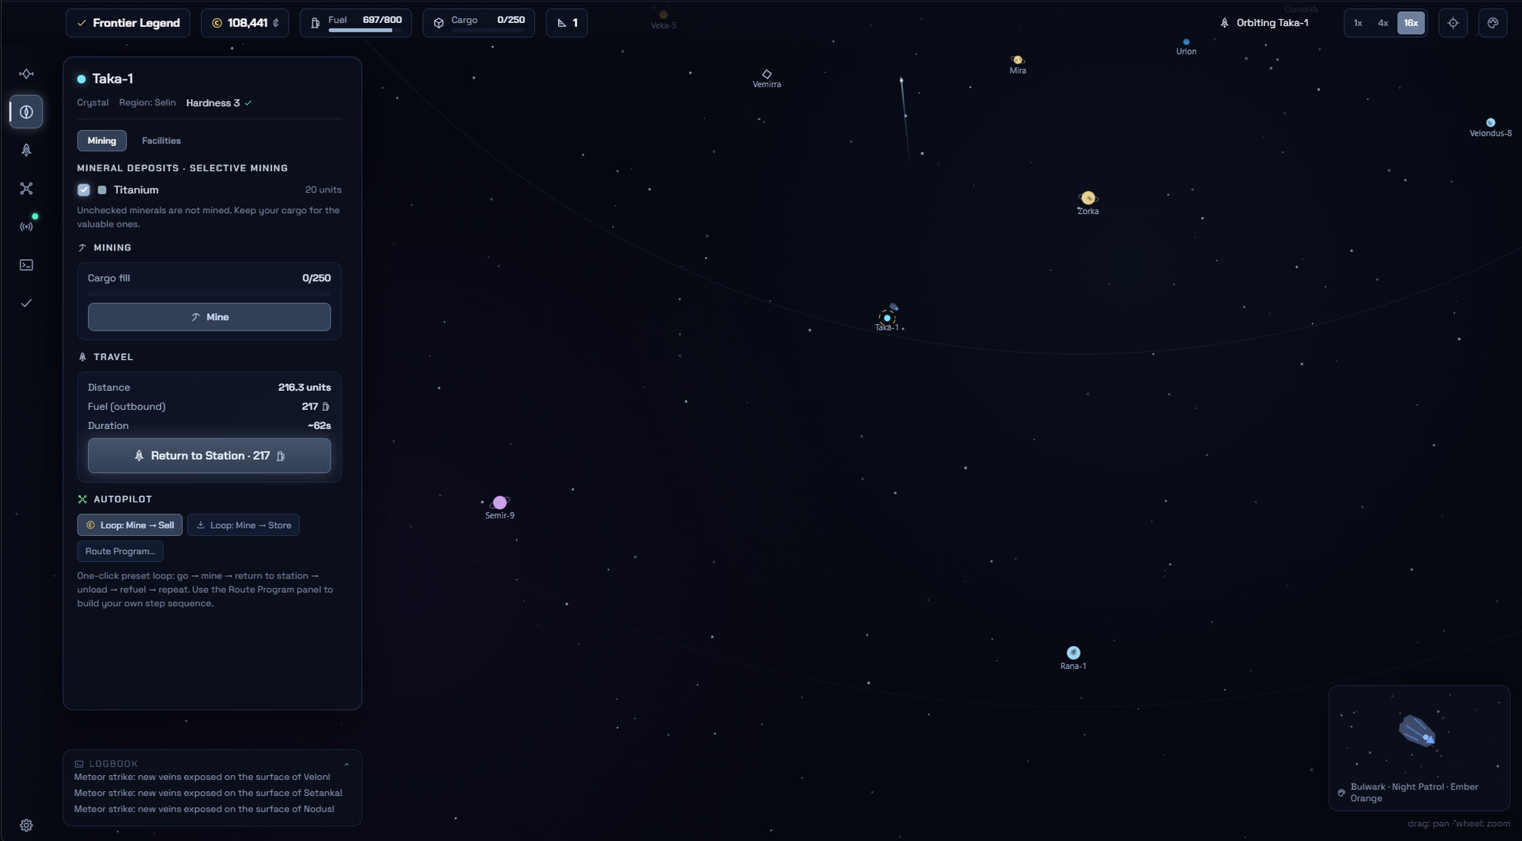The width and height of the screenshot is (1522, 841).
Task: Click the Mine button
Action: pos(209,317)
